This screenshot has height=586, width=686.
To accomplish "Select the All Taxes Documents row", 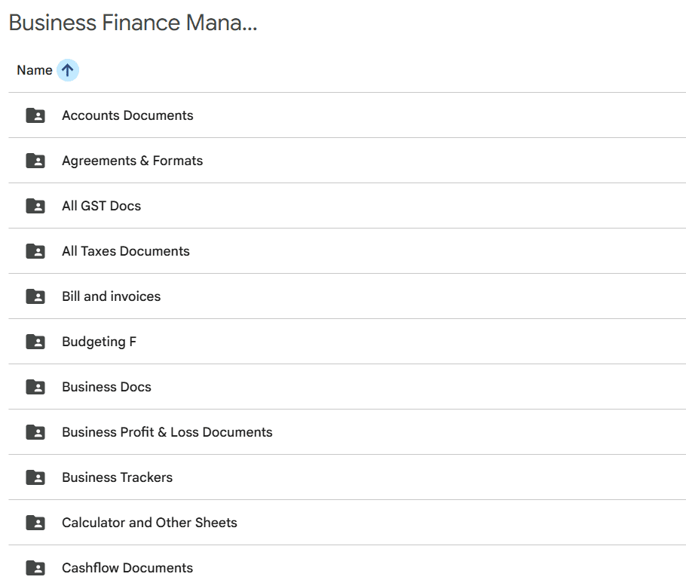I will [x=126, y=251].
